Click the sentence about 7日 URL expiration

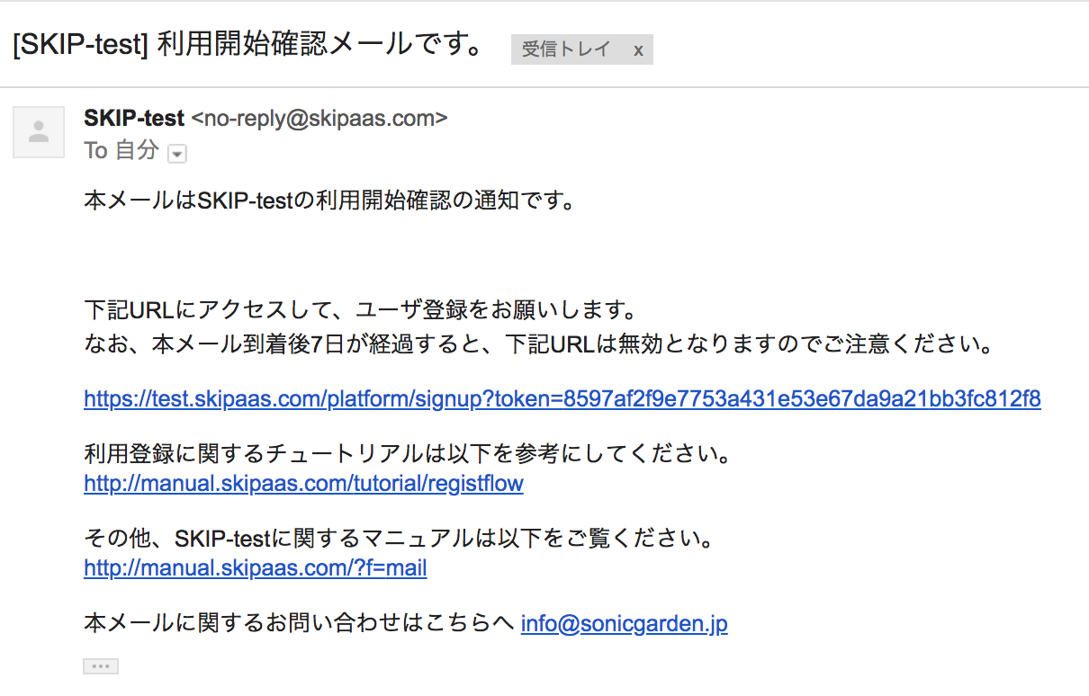538,344
